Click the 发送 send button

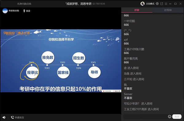click(x=177, y=116)
